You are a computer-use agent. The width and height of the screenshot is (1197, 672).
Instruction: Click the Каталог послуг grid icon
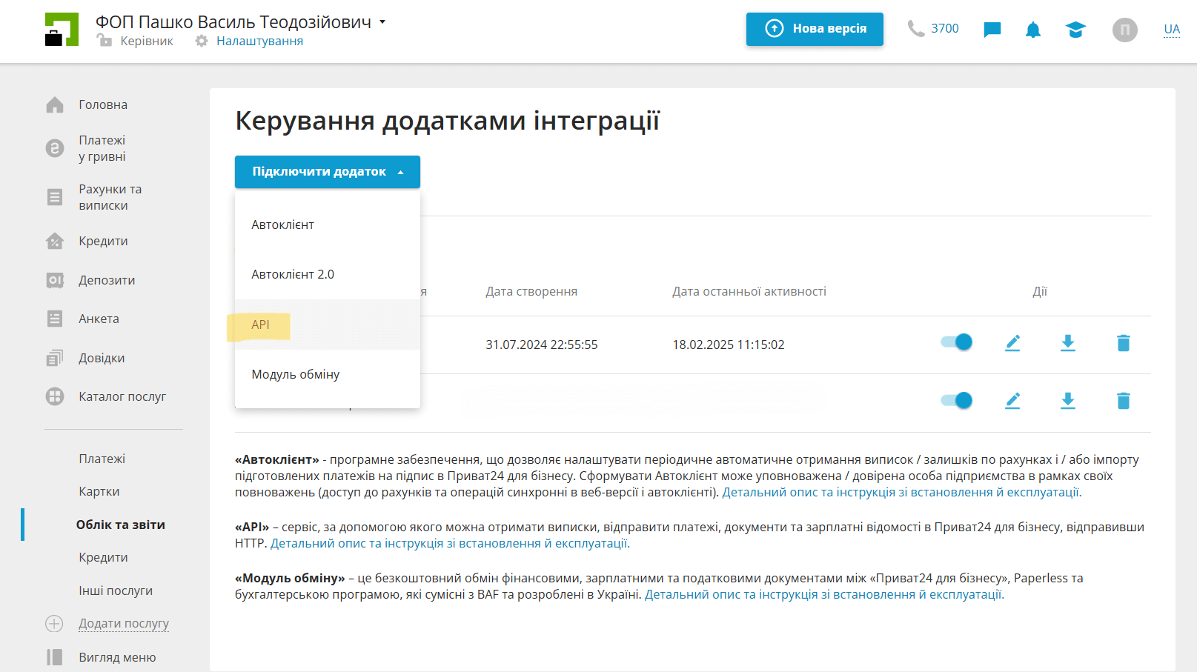tap(55, 396)
